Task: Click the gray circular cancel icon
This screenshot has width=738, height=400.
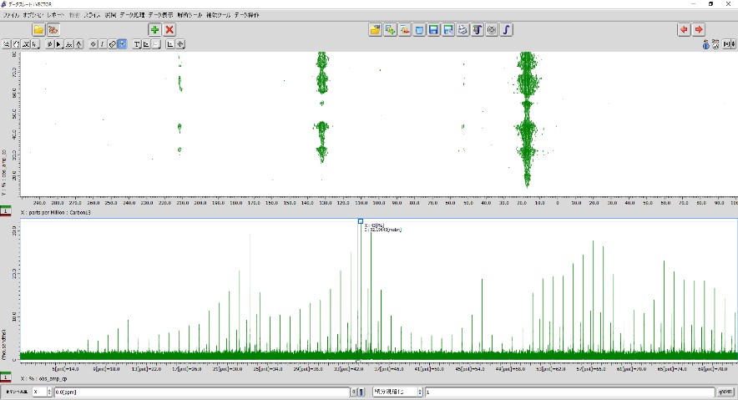Action: coord(492,30)
